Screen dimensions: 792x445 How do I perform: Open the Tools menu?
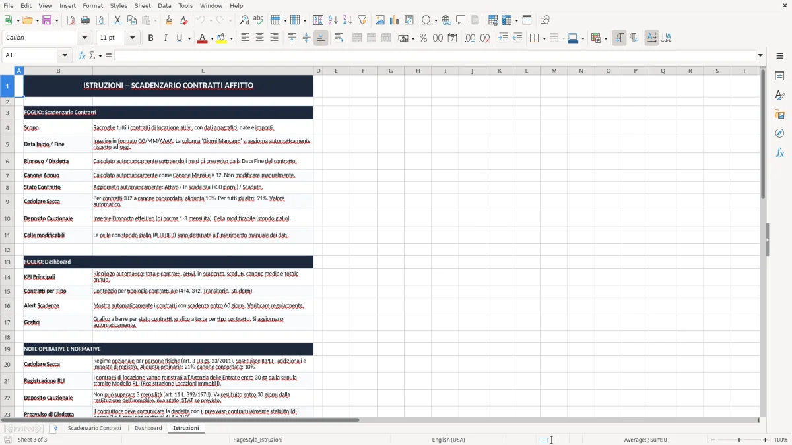[x=185, y=5]
